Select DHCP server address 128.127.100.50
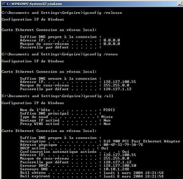Viewport: 183px width, 179px height. [x=120, y=166]
